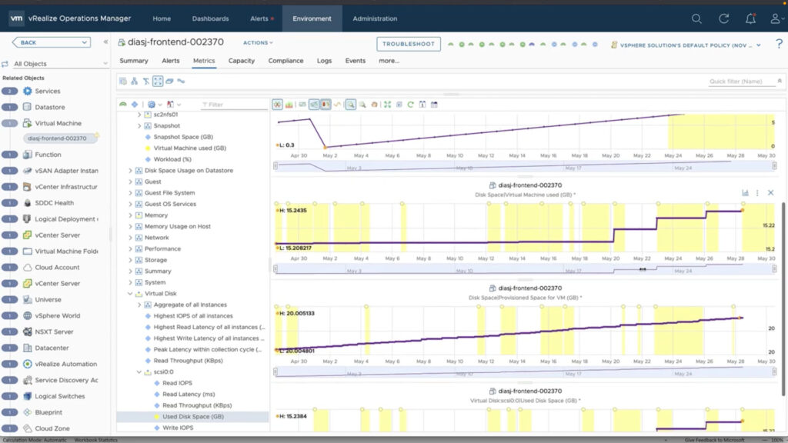Click the green refresh charts icon
The image size is (788, 443).
411,105
